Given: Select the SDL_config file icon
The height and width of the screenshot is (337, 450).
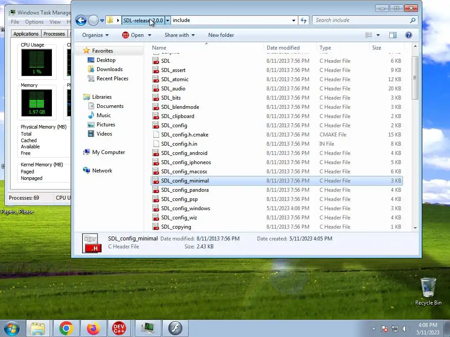Looking at the screenshot, I should coord(156,125).
